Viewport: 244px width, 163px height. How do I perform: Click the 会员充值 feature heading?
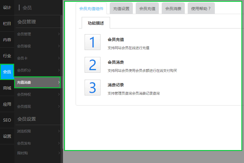click(116, 39)
